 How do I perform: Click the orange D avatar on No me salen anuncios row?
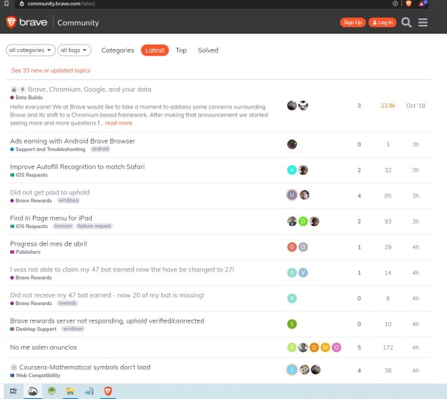coord(314,348)
